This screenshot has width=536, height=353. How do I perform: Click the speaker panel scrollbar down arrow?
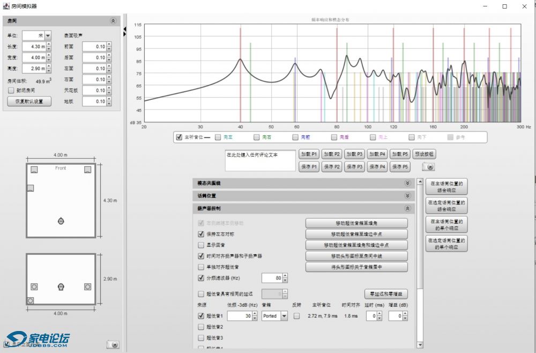[x=420, y=345]
